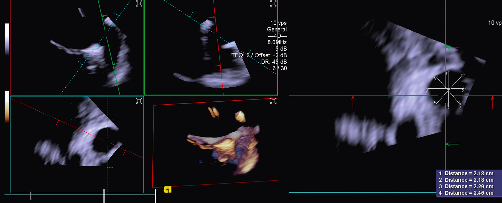The height and width of the screenshot is (203, 502).
Task: Click the grayscale color map bar
Action: coord(7,39)
